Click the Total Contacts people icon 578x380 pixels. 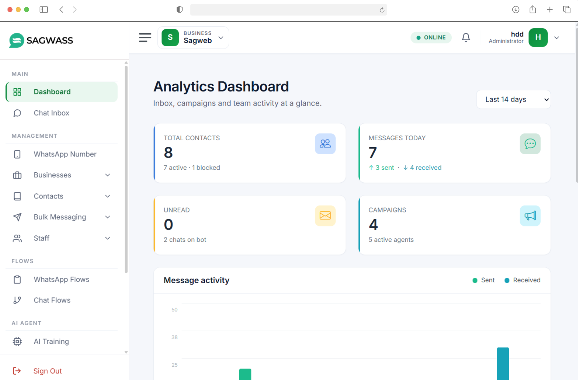coord(325,144)
